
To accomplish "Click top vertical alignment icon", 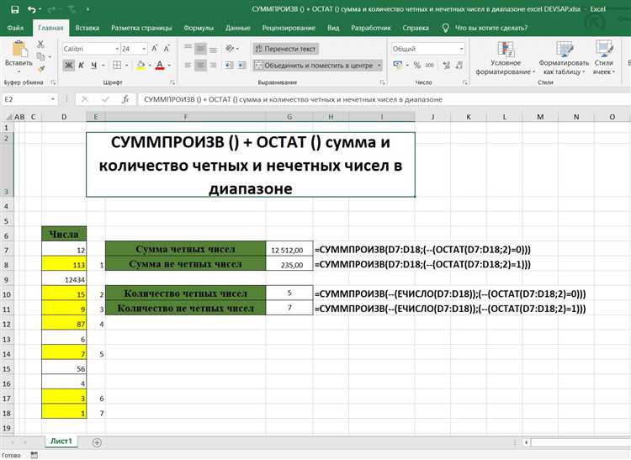I will (188, 49).
